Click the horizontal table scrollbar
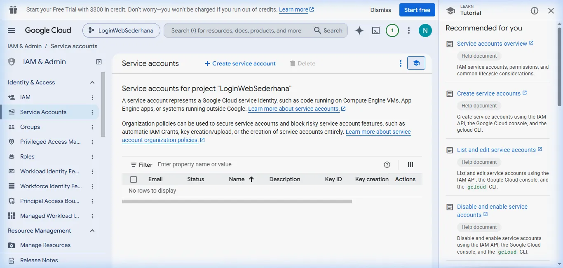 tap(237, 202)
